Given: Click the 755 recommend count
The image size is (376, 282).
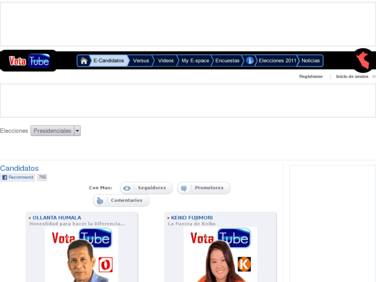Looking at the screenshot, I should pyautogui.click(x=42, y=177).
